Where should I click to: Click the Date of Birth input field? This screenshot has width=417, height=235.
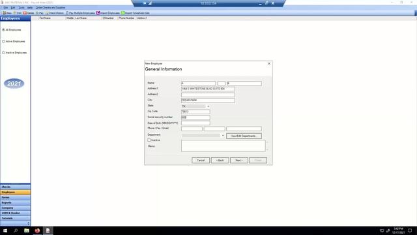tap(195, 123)
